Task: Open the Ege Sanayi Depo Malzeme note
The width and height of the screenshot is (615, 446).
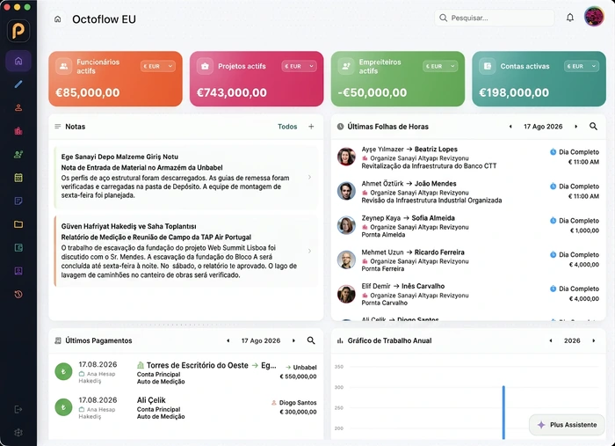Action: point(186,177)
